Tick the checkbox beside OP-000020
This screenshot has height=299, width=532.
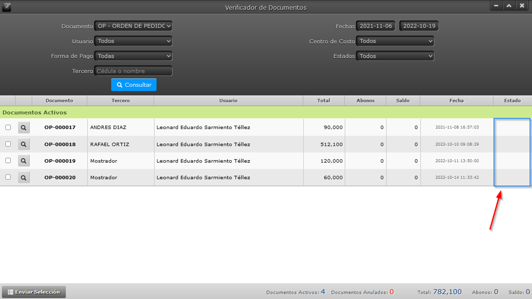(8, 177)
